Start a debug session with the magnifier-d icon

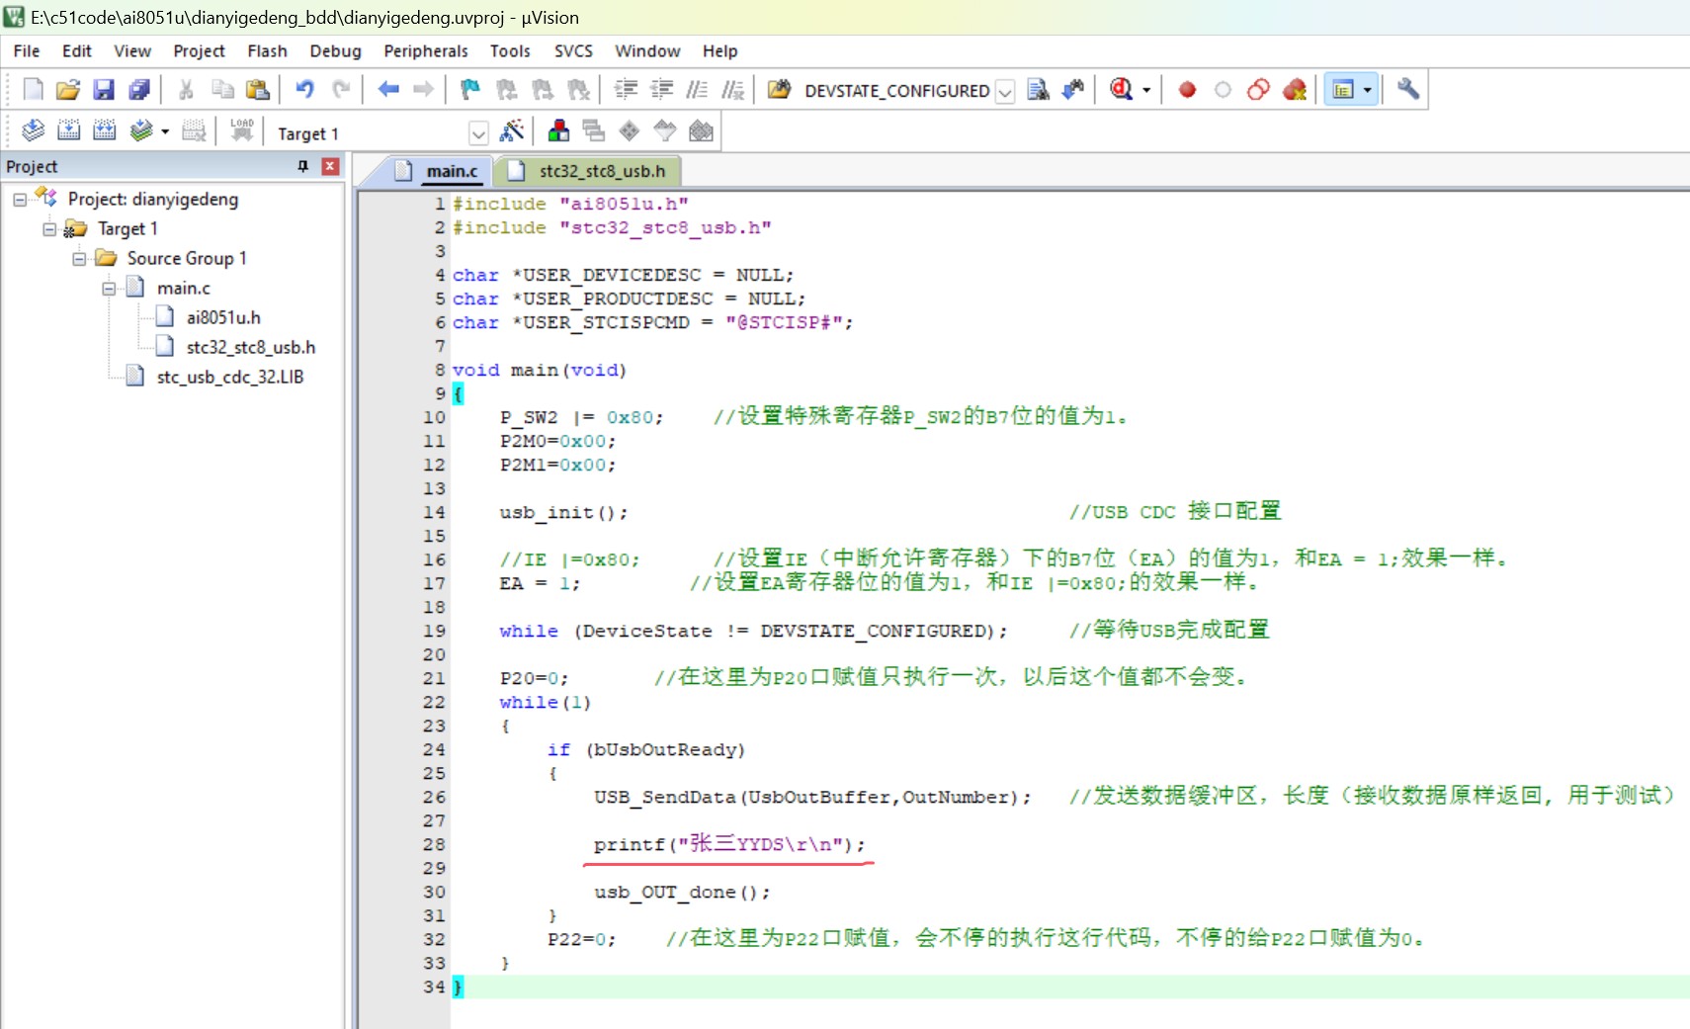(x=1121, y=90)
